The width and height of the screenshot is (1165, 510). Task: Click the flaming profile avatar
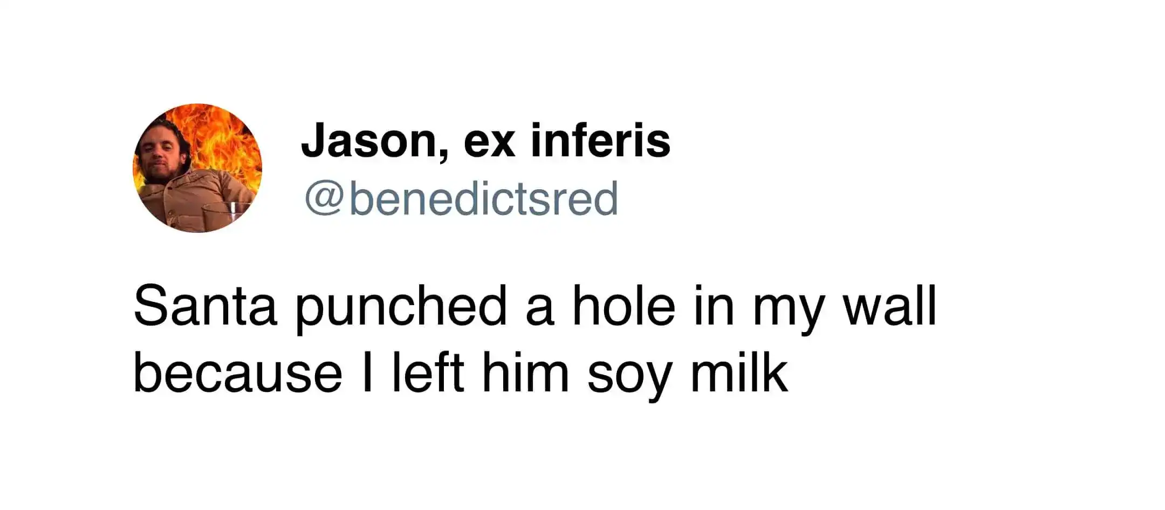197,168
